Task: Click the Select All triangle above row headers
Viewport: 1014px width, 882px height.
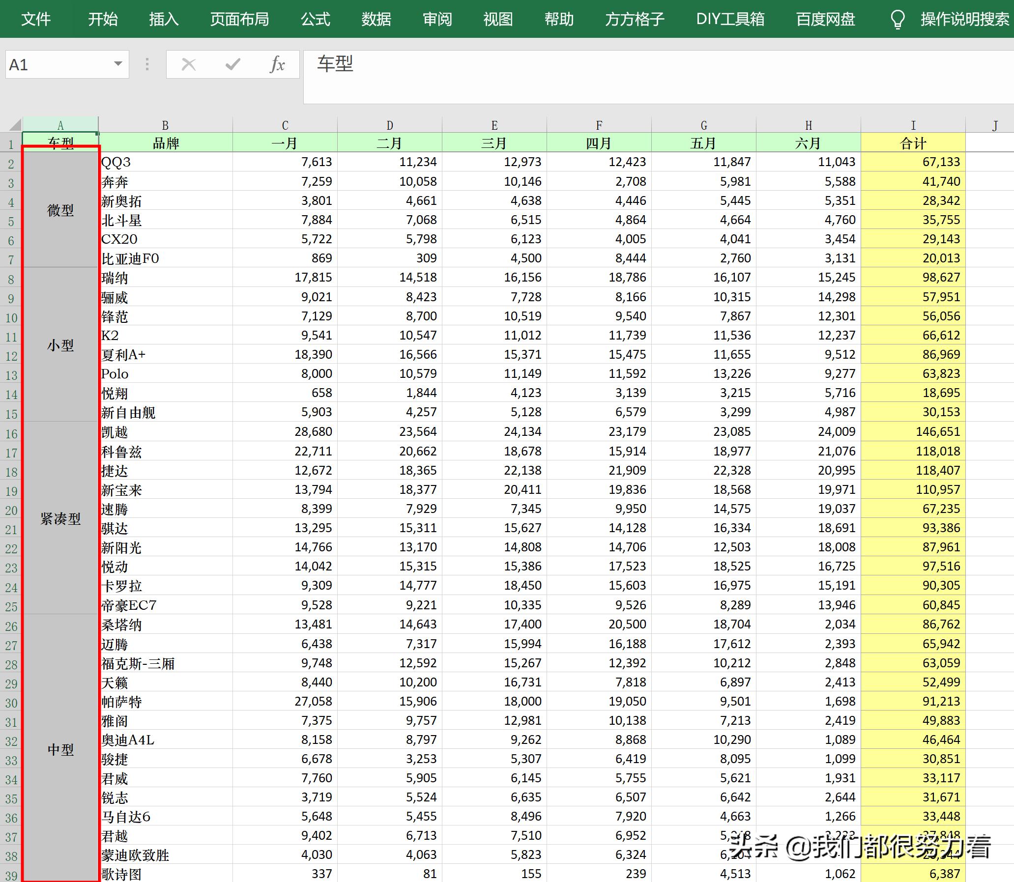Action: pyautogui.click(x=16, y=124)
